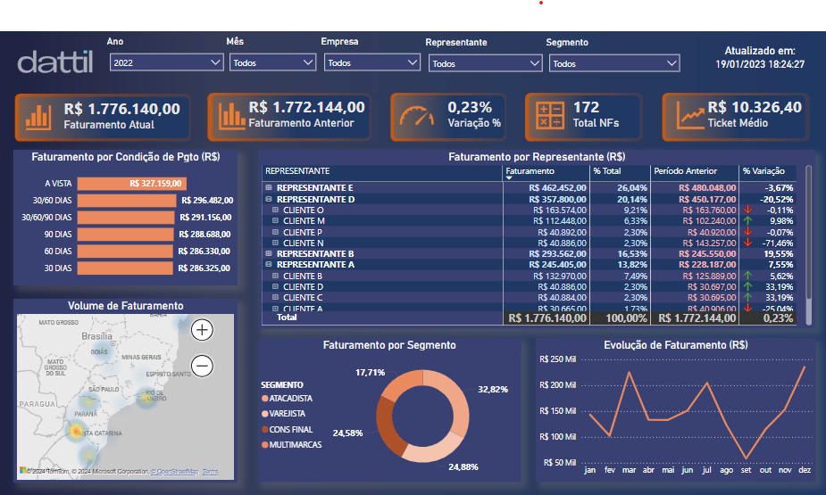Expand the CLIENTE N row
826x495 pixels.
[275, 243]
